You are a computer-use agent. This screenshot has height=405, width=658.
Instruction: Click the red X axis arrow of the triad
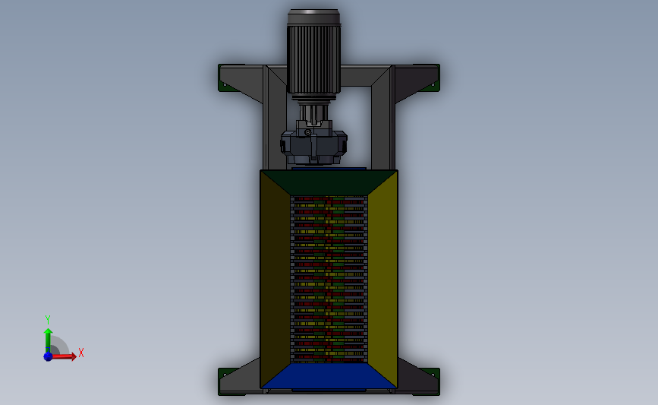pyautogui.click(x=64, y=356)
